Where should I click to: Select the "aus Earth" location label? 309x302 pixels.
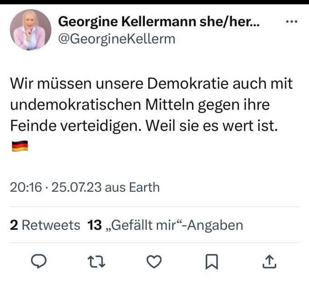132,187
